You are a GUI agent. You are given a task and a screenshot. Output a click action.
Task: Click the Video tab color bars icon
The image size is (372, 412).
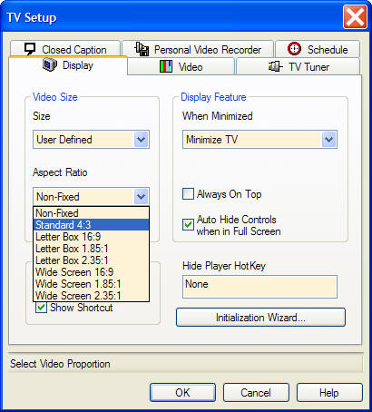click(166, 66)
